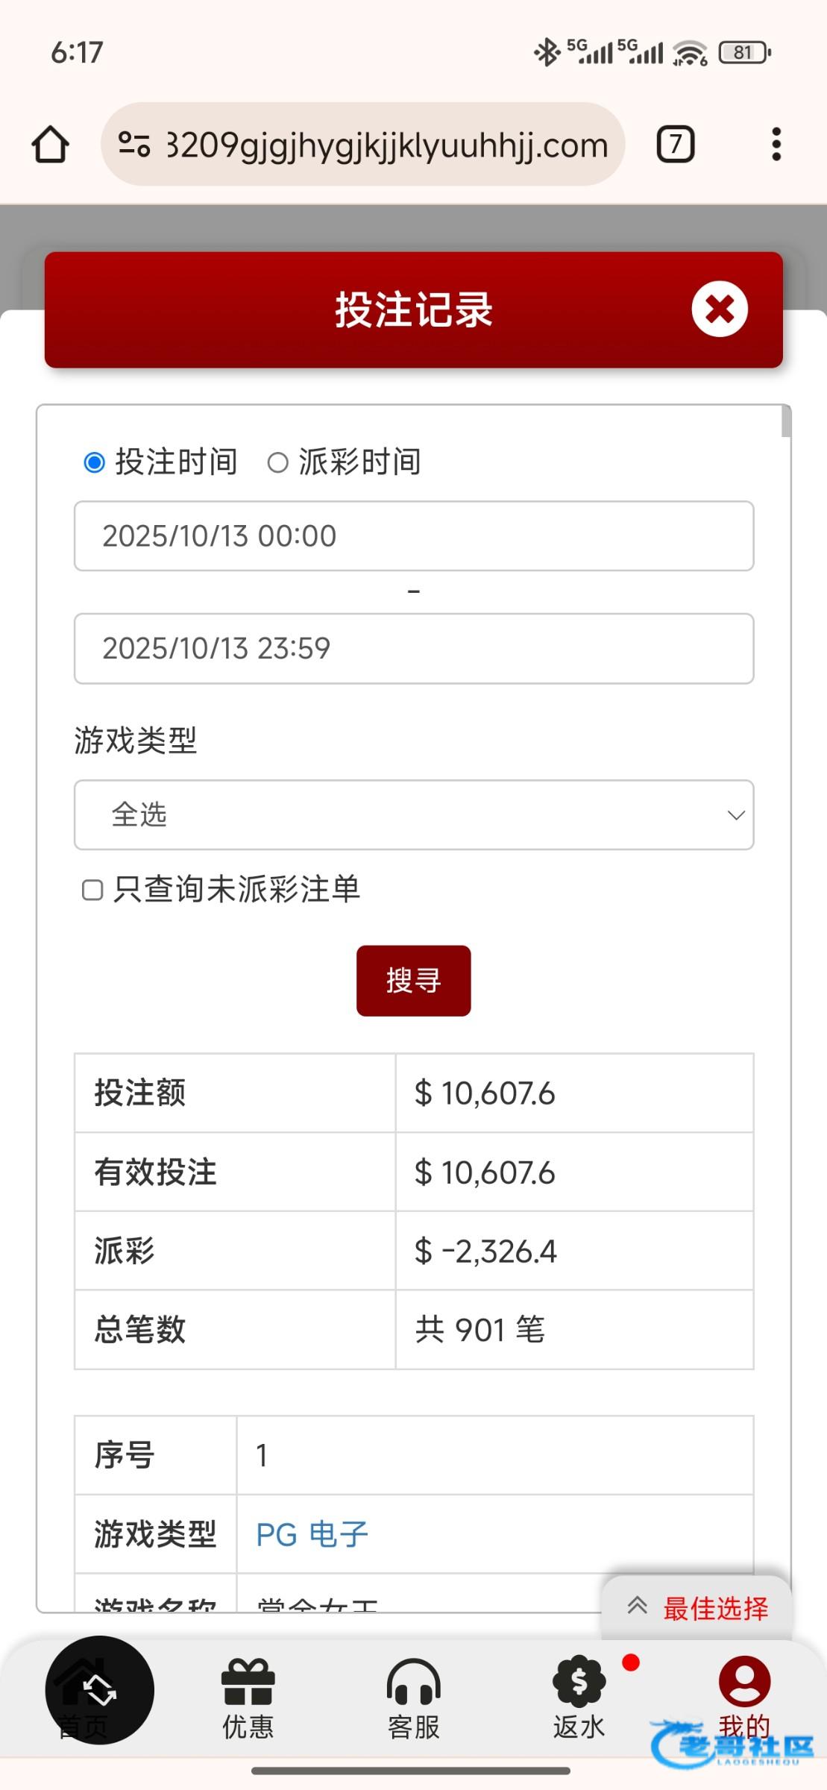Select the 投注时间 radio button
827x1790 pixels.
pyautogui.click(x=95, y=462)
